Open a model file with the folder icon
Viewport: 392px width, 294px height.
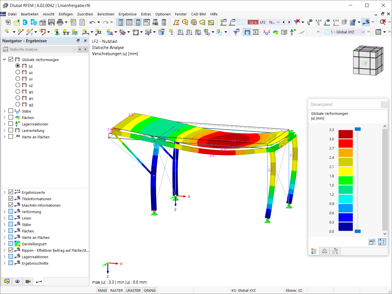17,22
